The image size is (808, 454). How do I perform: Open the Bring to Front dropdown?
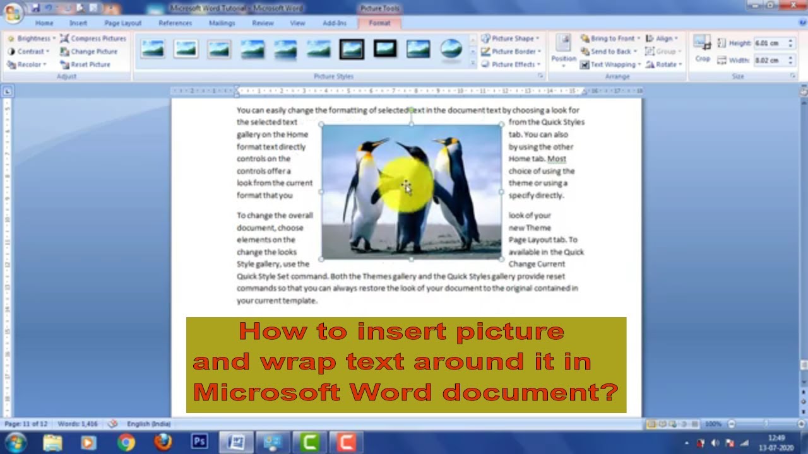click(610, 38)
